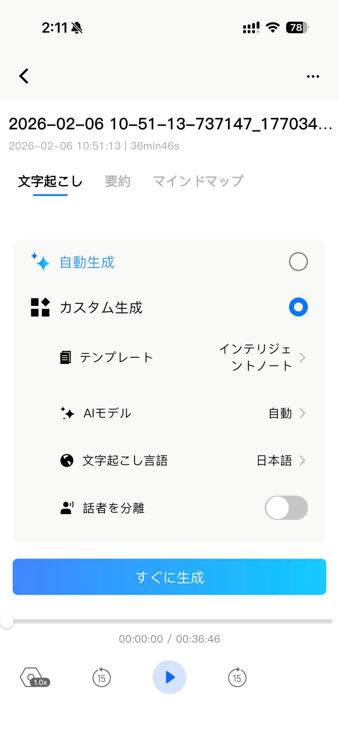Tap the playback speed 1.0x icon
The image size is (339, 738).
35,677
